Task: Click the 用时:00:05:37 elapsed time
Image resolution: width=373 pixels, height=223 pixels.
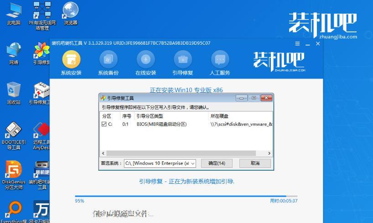Action: pos(284,201)
